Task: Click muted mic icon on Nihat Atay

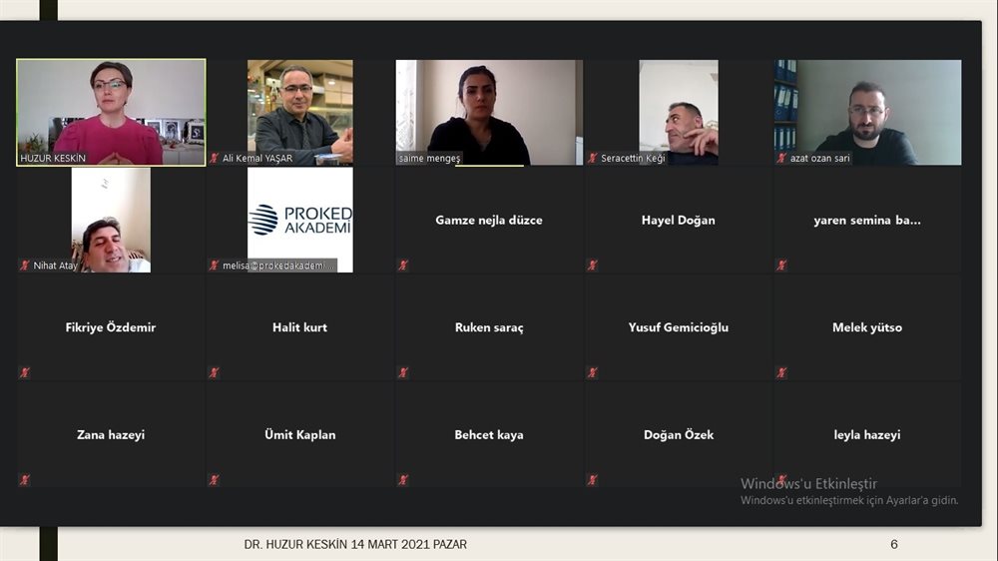Action: (25, 266)
